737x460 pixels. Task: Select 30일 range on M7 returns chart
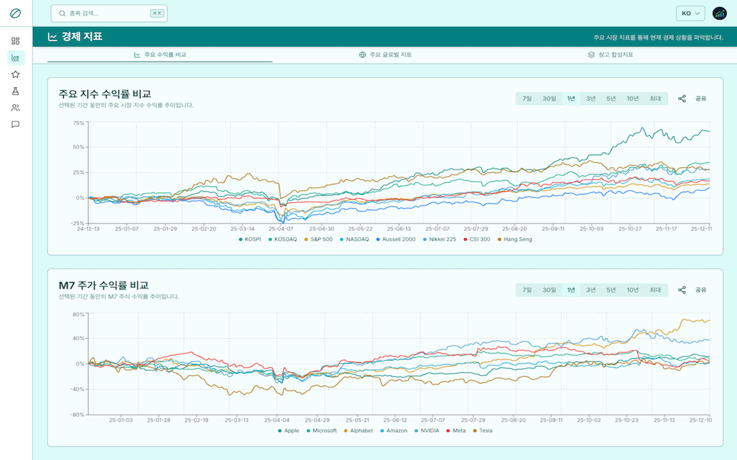coord(549,290)
